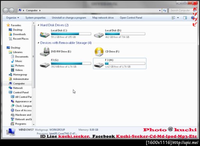This screenshot has width=200, height=146.
Task: Click the Control Panel icon in sidebar
Action: click(x=10, y=92)
